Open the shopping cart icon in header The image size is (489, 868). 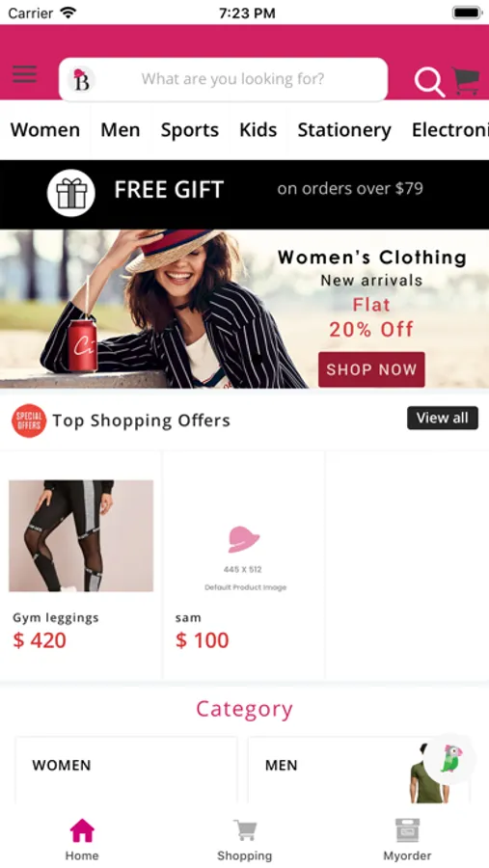466,81
